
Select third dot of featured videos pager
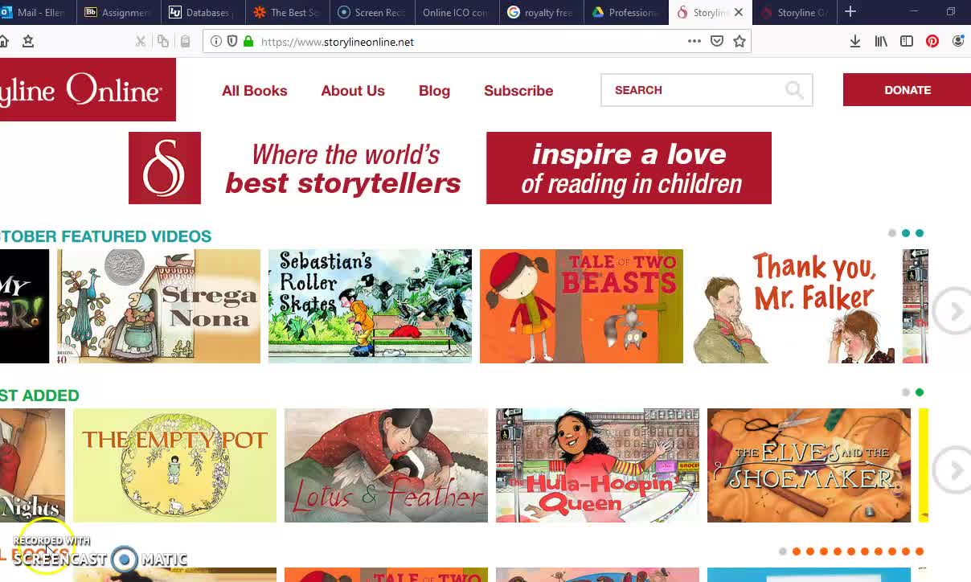[x=920, y=233]
